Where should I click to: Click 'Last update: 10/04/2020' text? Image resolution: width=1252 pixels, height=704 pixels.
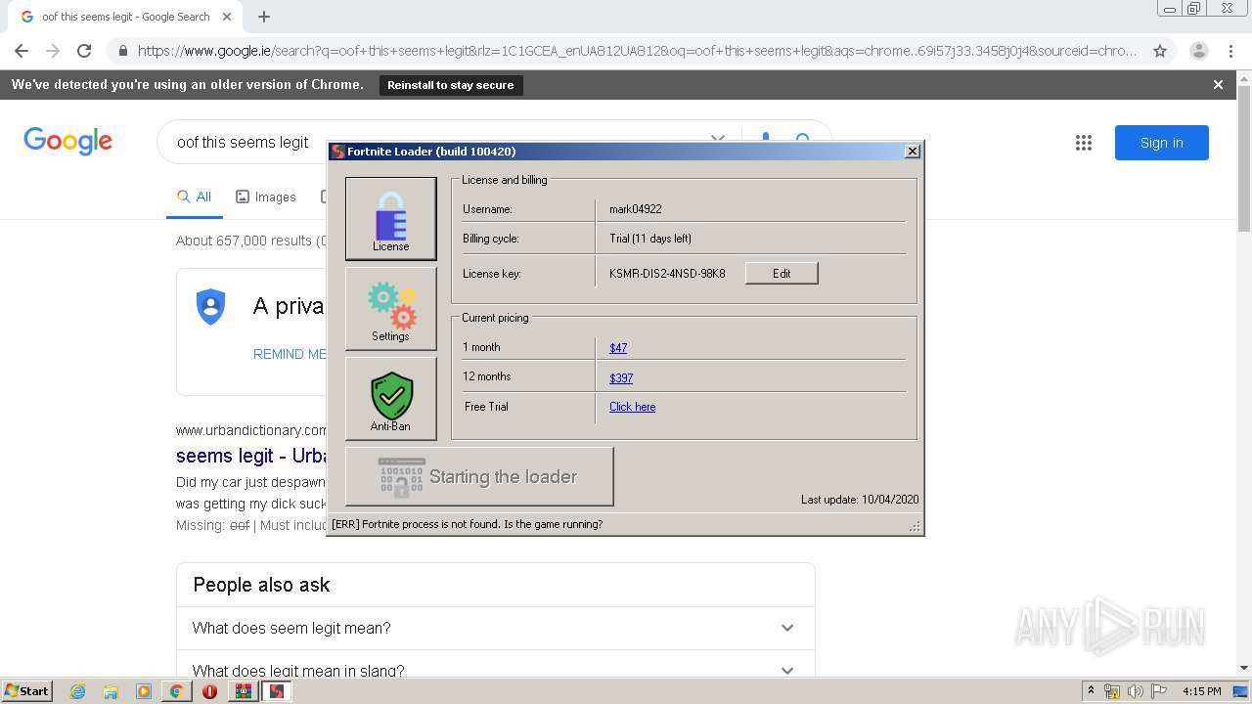coord(860,500)
